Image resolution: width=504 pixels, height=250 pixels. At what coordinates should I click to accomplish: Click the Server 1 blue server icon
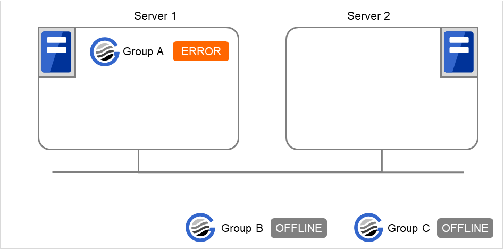tap(56, 52)
